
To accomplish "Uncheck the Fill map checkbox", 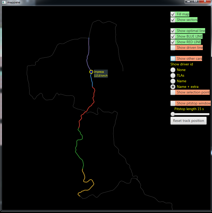I will [x=173, y=14].
